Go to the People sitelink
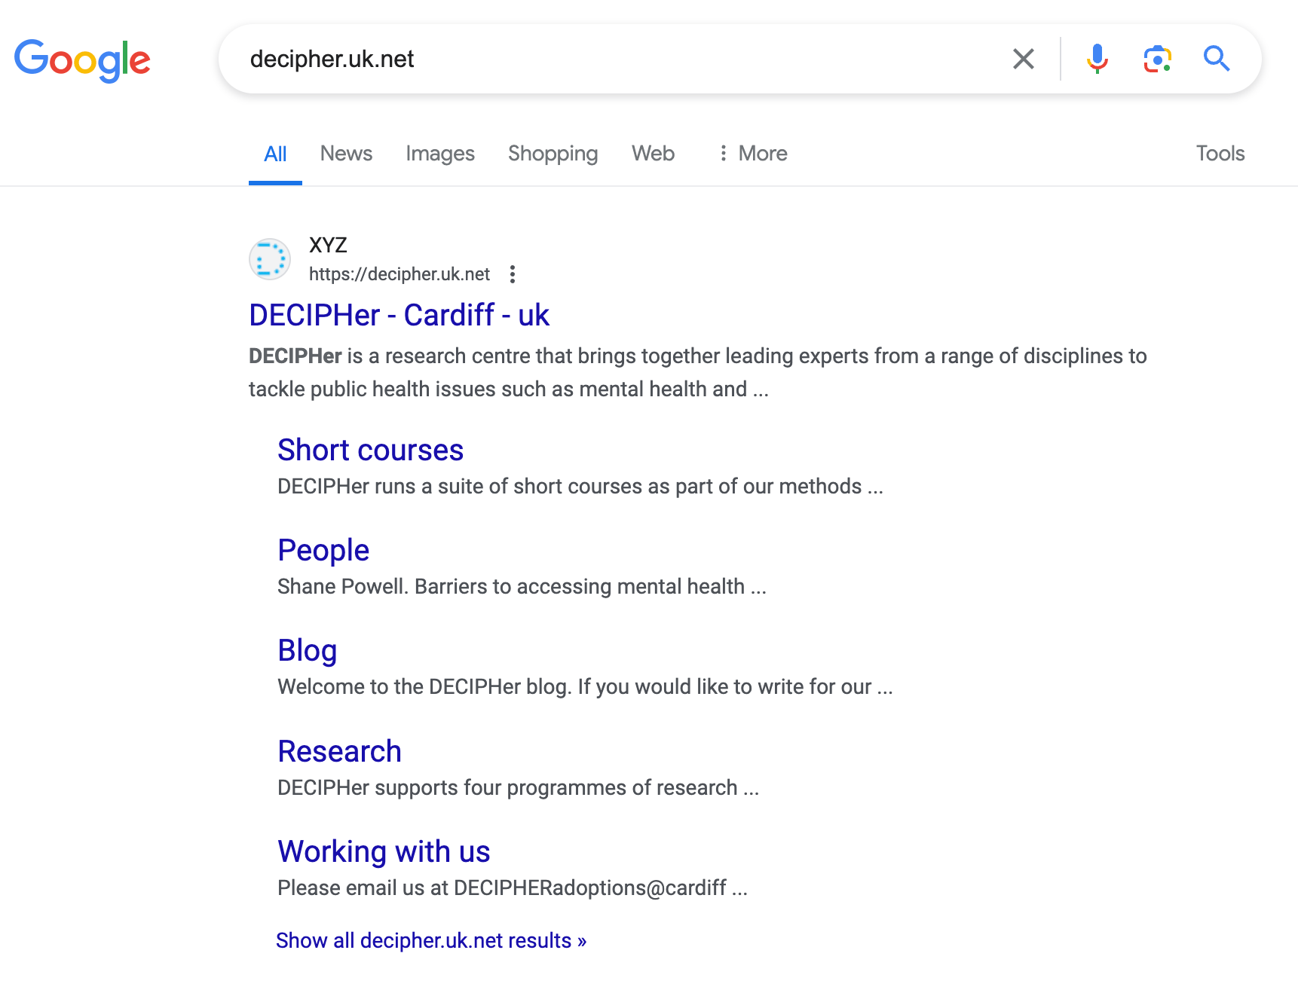Viewport: 1298px width, 999px height. pyautogui.click(x=323, y=550)
